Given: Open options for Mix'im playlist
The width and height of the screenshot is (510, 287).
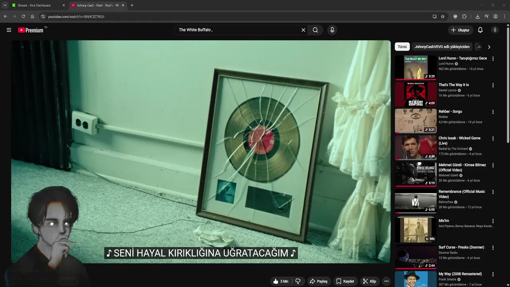Looking at the screenshot, I should [x=493, y=221].
